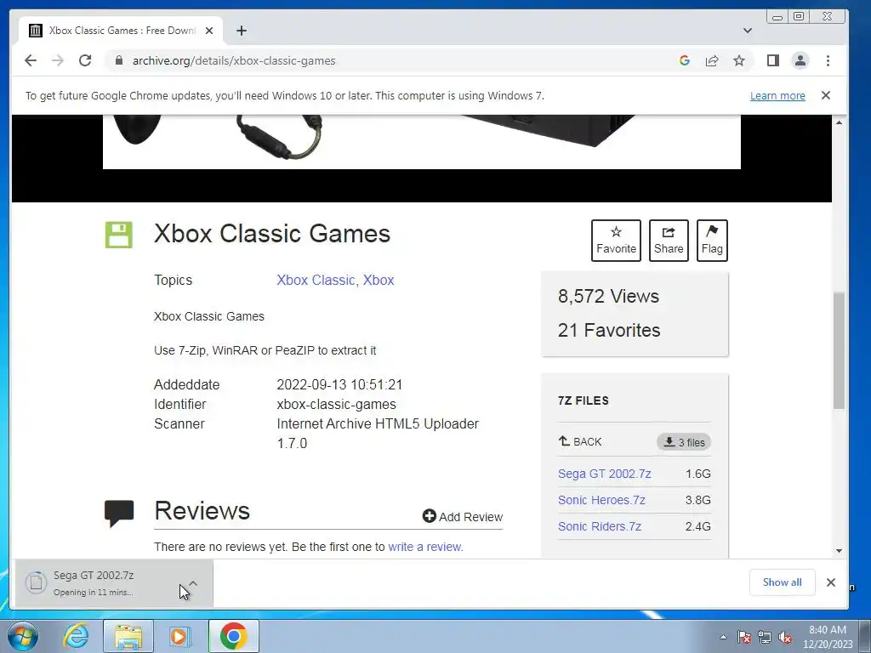
Task: Click Add Review
Action: [462, 516]
